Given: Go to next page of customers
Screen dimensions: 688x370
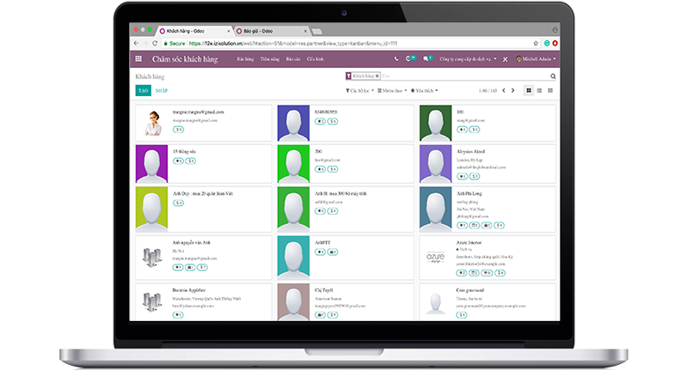Looking at the screenshot, I should (513, 90).
